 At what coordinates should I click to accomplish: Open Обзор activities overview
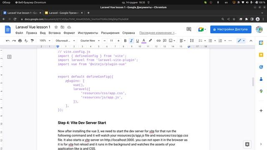(x=6, y=2)
